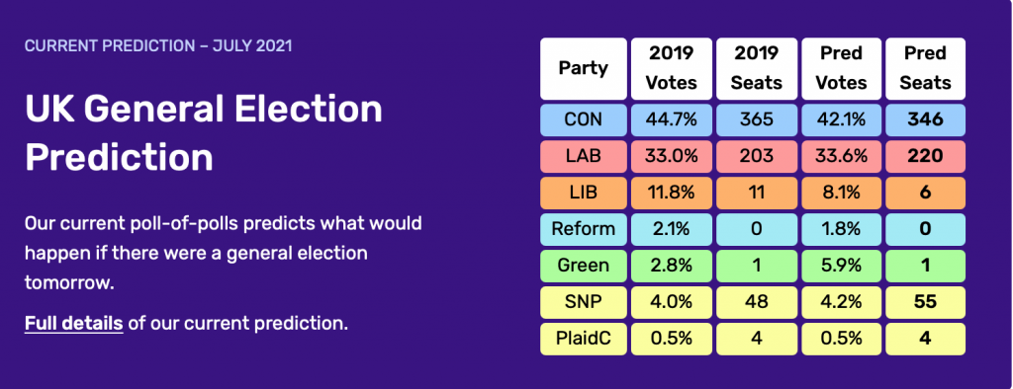Click CON predicted seats value 346
Viewport: 1013px width, 389px height.
coord(926,120)
